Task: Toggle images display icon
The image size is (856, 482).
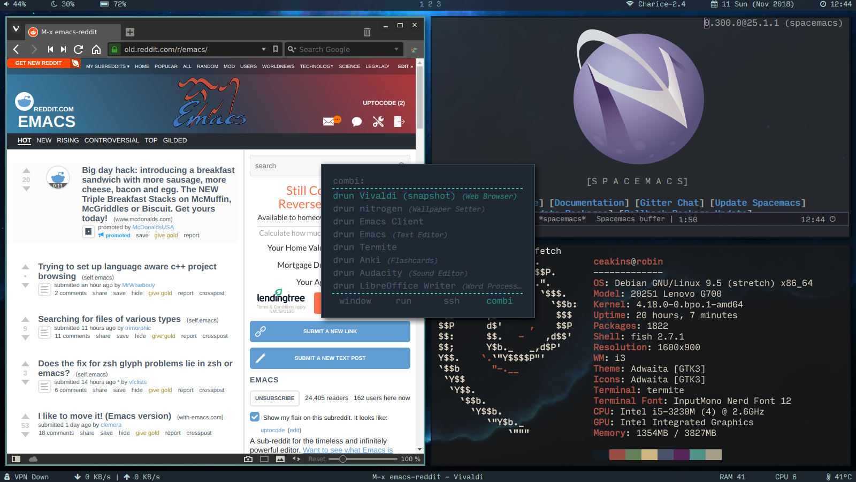Action: [x=280, y=459]
